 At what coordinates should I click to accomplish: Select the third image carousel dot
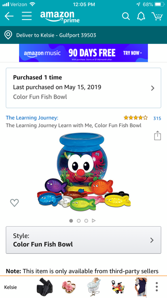tap(86, 221)
